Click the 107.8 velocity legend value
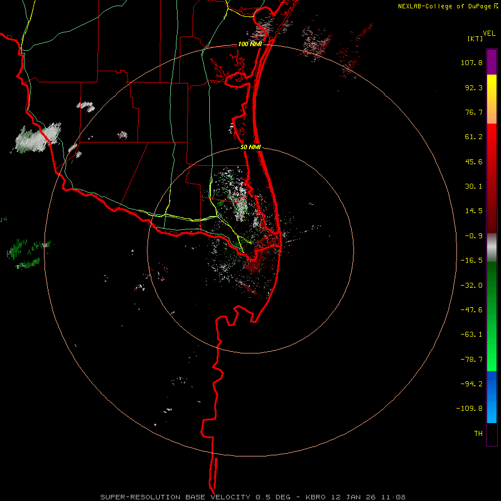Viewport: 501px width, 501px height. pos(471,62)
